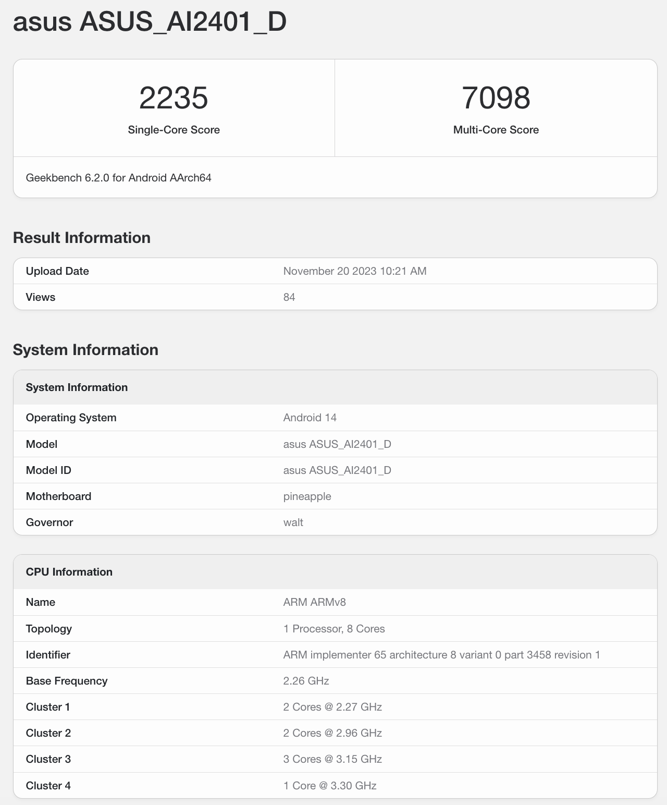667x805 pixels.
Task: Click the walt governor value
Action: [x=293, y=522]
